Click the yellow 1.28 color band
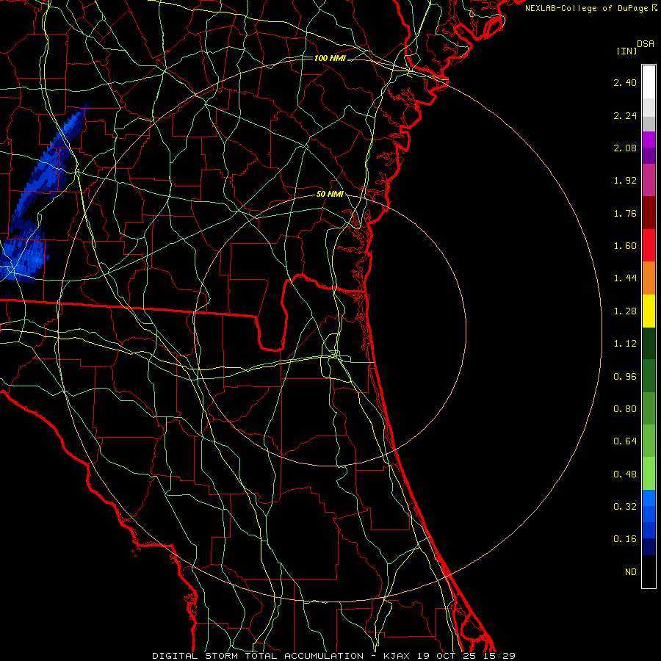661x661 pixels. coord(649,311)
